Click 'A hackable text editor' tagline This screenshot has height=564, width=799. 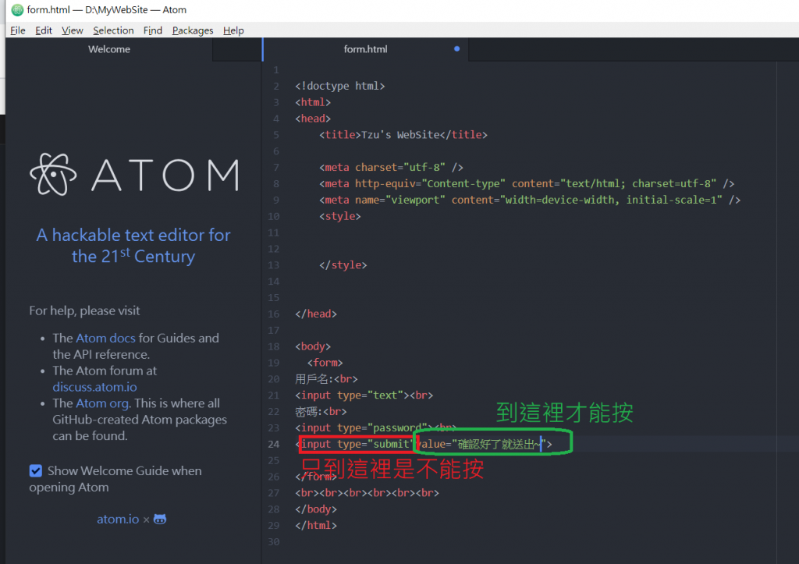[133, 246]
